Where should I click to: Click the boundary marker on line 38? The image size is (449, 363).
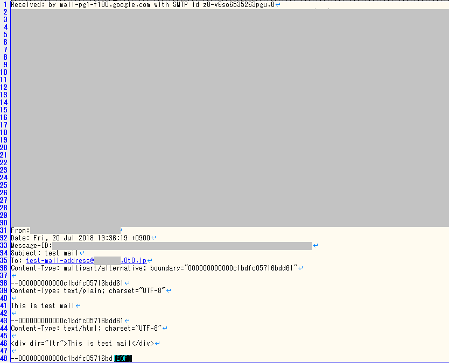pos(67,283)
